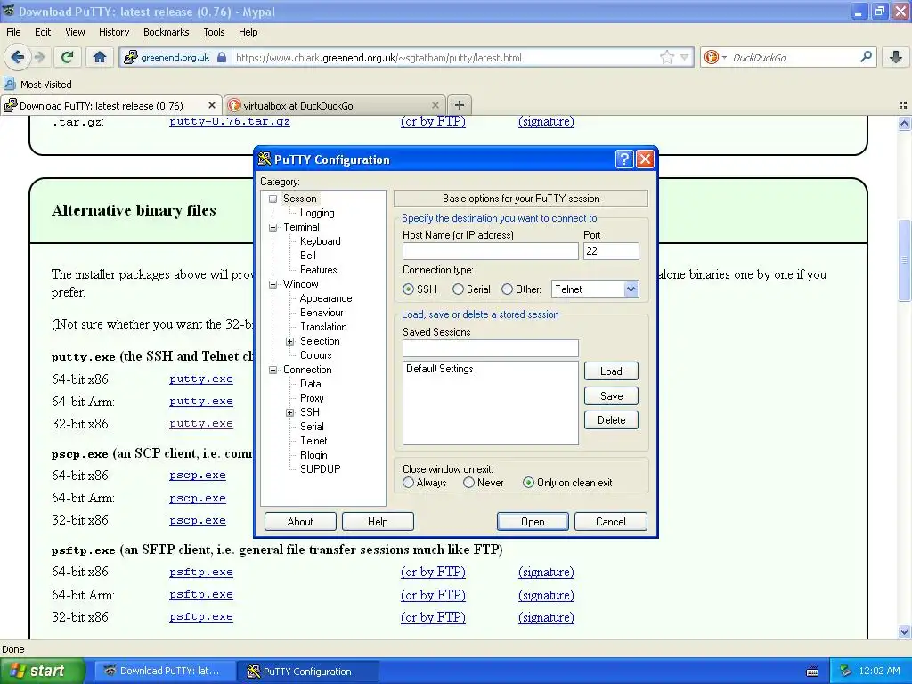
Task: Open the Tools menu
Action: tap(214, 32)
